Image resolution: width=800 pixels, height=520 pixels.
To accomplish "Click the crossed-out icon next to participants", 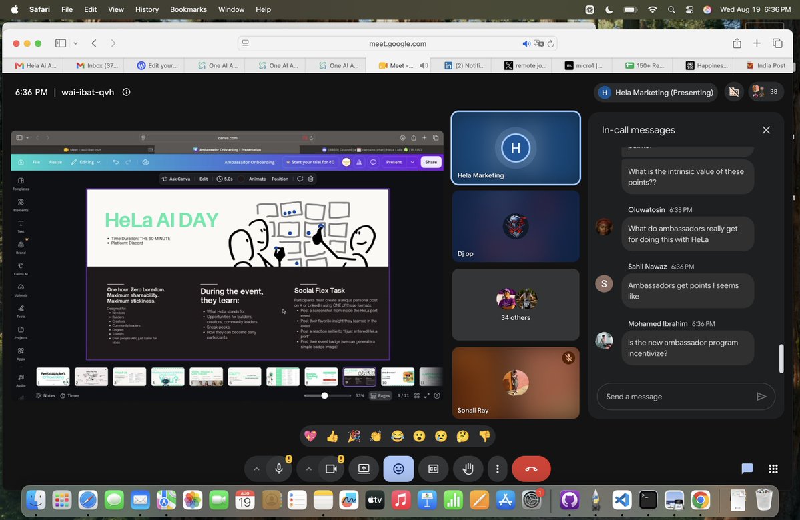I will click(x=734, y=92).
